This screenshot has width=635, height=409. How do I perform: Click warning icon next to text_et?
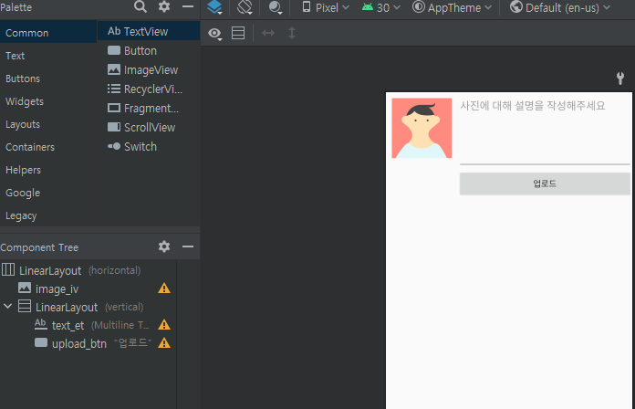point(164,325)
